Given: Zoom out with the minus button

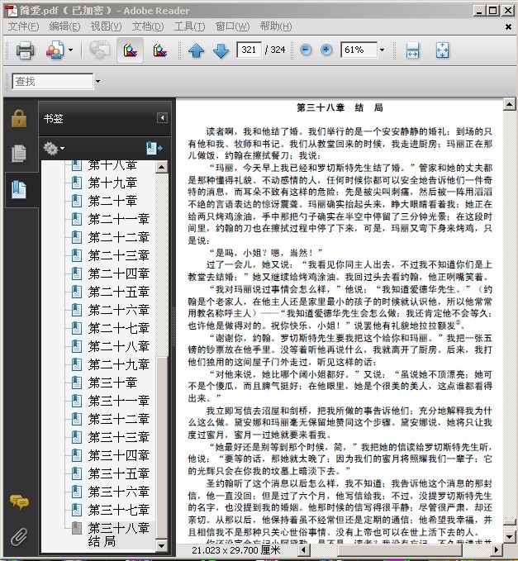Looking at the screenshot, I should 306,50.
